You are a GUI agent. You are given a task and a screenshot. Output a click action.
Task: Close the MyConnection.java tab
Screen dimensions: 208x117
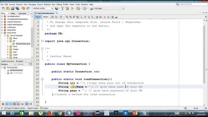click(x=57, y=13)
